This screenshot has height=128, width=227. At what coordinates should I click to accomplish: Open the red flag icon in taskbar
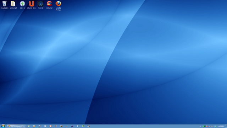click(67, 126)
